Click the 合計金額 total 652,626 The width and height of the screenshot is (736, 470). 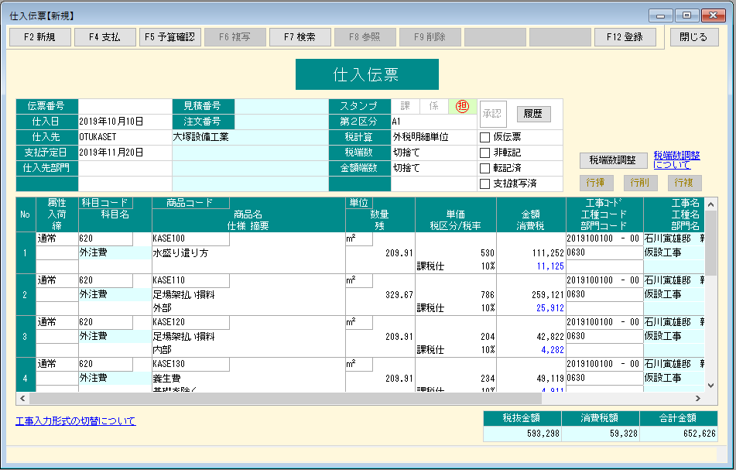tap(679, 434)
